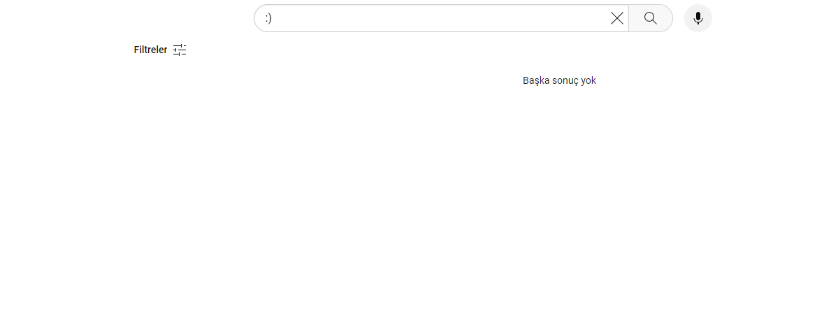This screenshot has width=838, height=315.
Task: Click the middle of the search field
Action: pos(433,18)
